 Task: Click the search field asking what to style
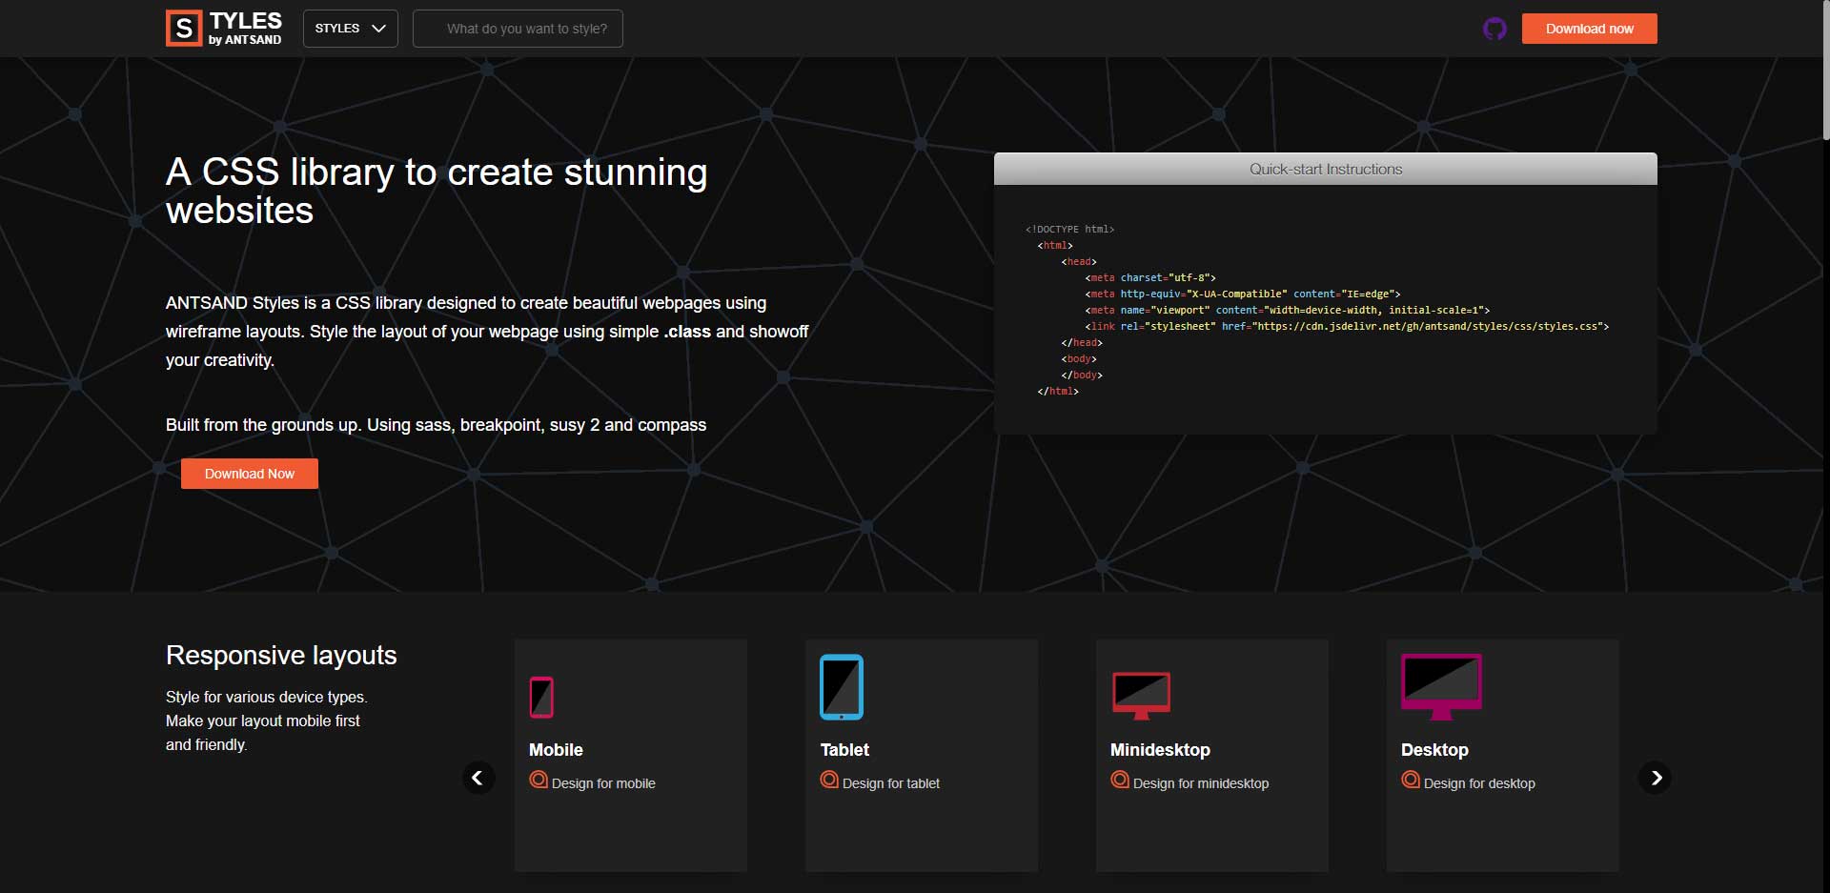518,29
